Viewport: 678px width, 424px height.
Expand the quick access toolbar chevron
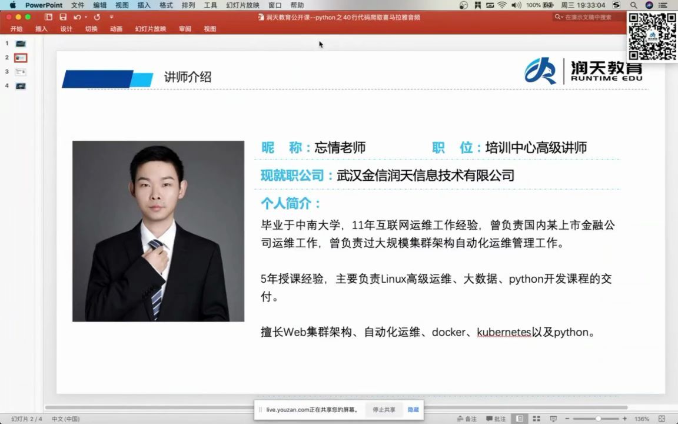tap(112, 17)
